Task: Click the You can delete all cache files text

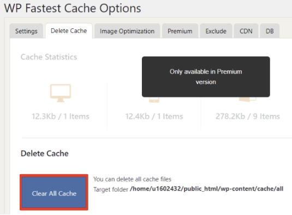Action: point(132,179)
